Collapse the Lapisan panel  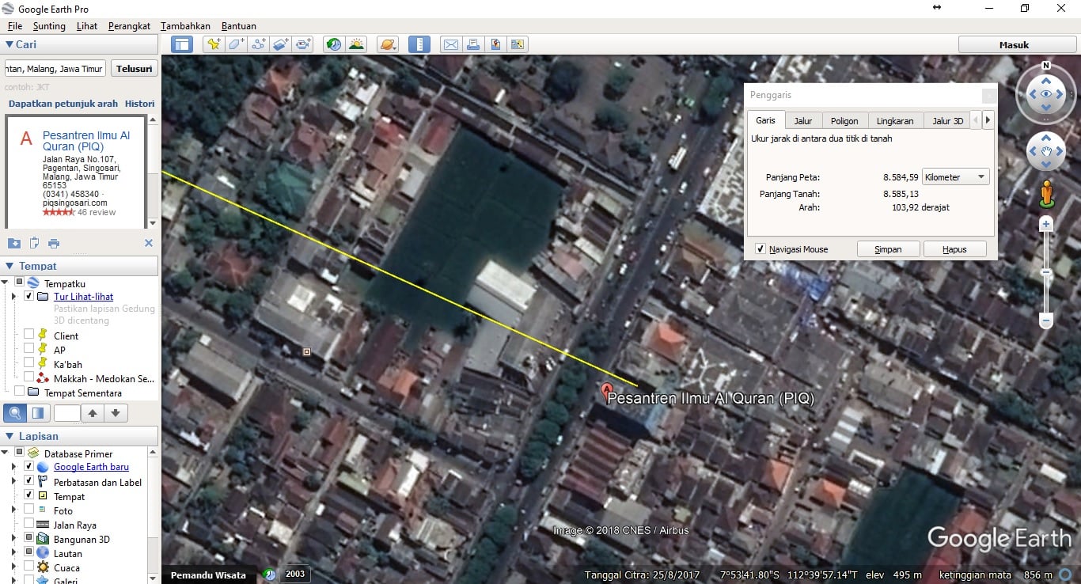tap(9, 436)
